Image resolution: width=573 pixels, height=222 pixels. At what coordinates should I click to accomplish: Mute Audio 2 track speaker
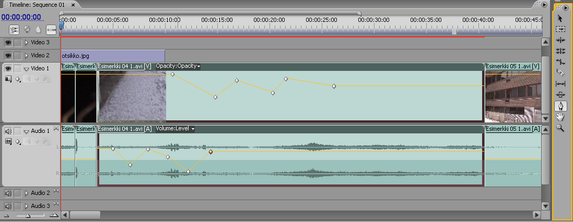[x=8, y=193]
